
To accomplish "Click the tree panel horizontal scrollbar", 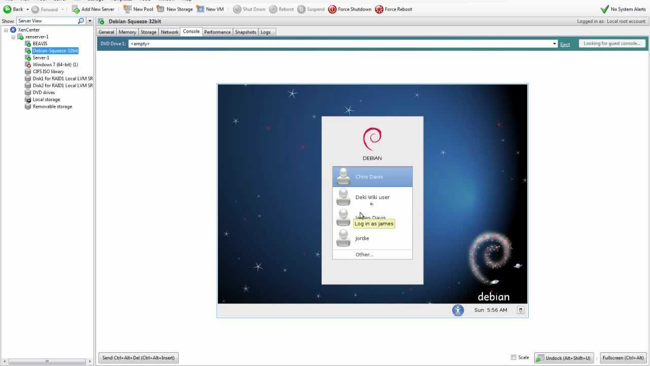I will [x=47, y=361].
